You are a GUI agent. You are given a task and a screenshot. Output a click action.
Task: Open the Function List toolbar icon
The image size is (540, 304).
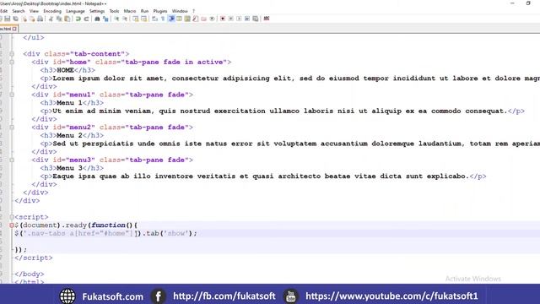click(x=195, y=19)
